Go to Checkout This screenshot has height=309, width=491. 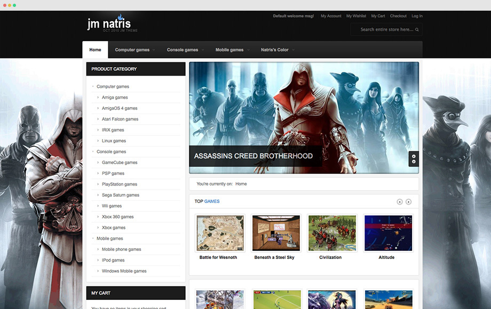pyautogui.click(x=398, y=16)
